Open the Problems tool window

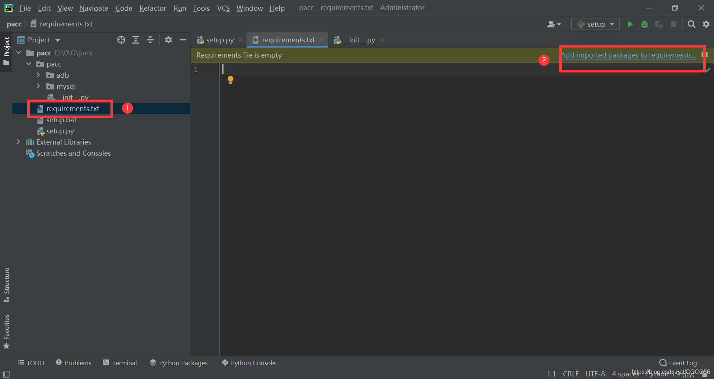click(x=74, y=363)
